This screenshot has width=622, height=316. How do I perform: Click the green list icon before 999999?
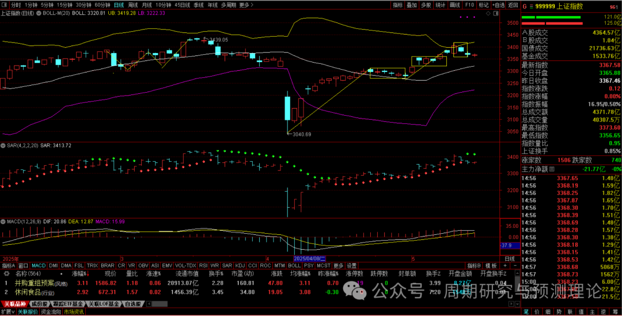531,6
